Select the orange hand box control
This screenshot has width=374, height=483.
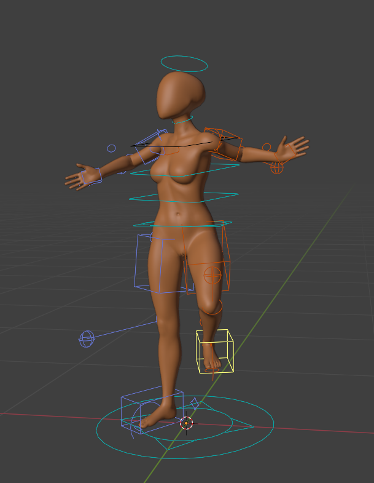point(285,153)
